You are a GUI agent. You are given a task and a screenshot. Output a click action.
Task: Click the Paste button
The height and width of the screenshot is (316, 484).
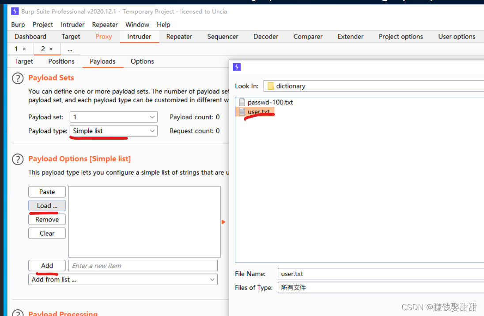click(47, 192)
